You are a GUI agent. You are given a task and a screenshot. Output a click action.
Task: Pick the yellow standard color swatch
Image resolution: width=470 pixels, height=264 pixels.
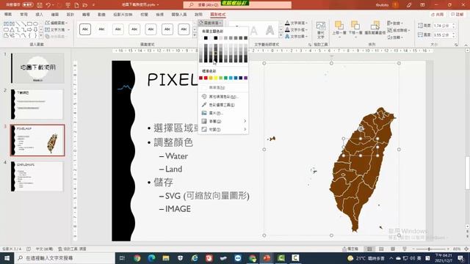[216, 78]
